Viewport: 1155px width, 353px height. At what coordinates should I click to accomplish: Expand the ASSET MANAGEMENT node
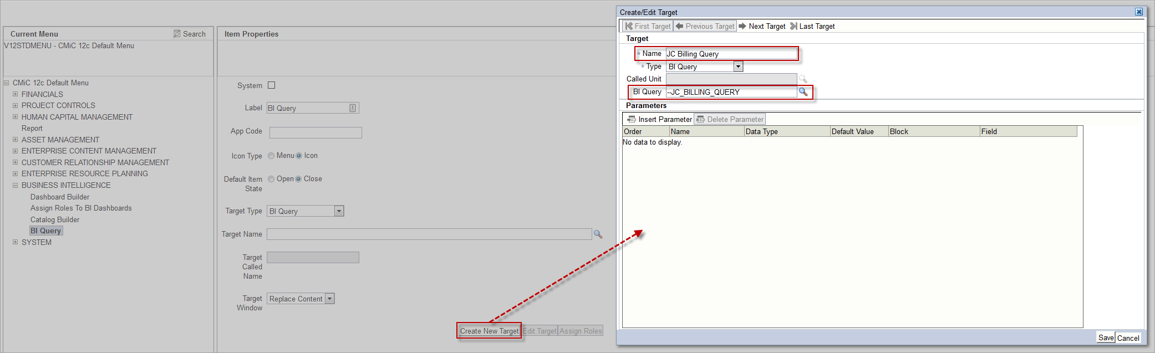pos(16,140)
